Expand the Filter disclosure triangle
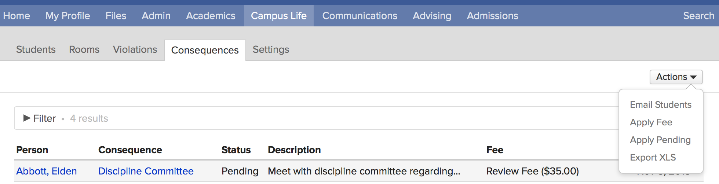The width and height of the screenshot is (719, 184). pos(27,118)
